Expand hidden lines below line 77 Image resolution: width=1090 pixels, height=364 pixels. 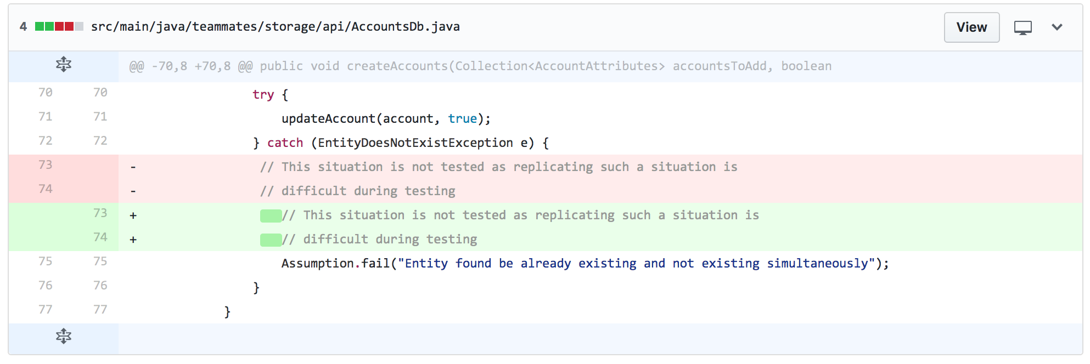(x=64, y=336)
